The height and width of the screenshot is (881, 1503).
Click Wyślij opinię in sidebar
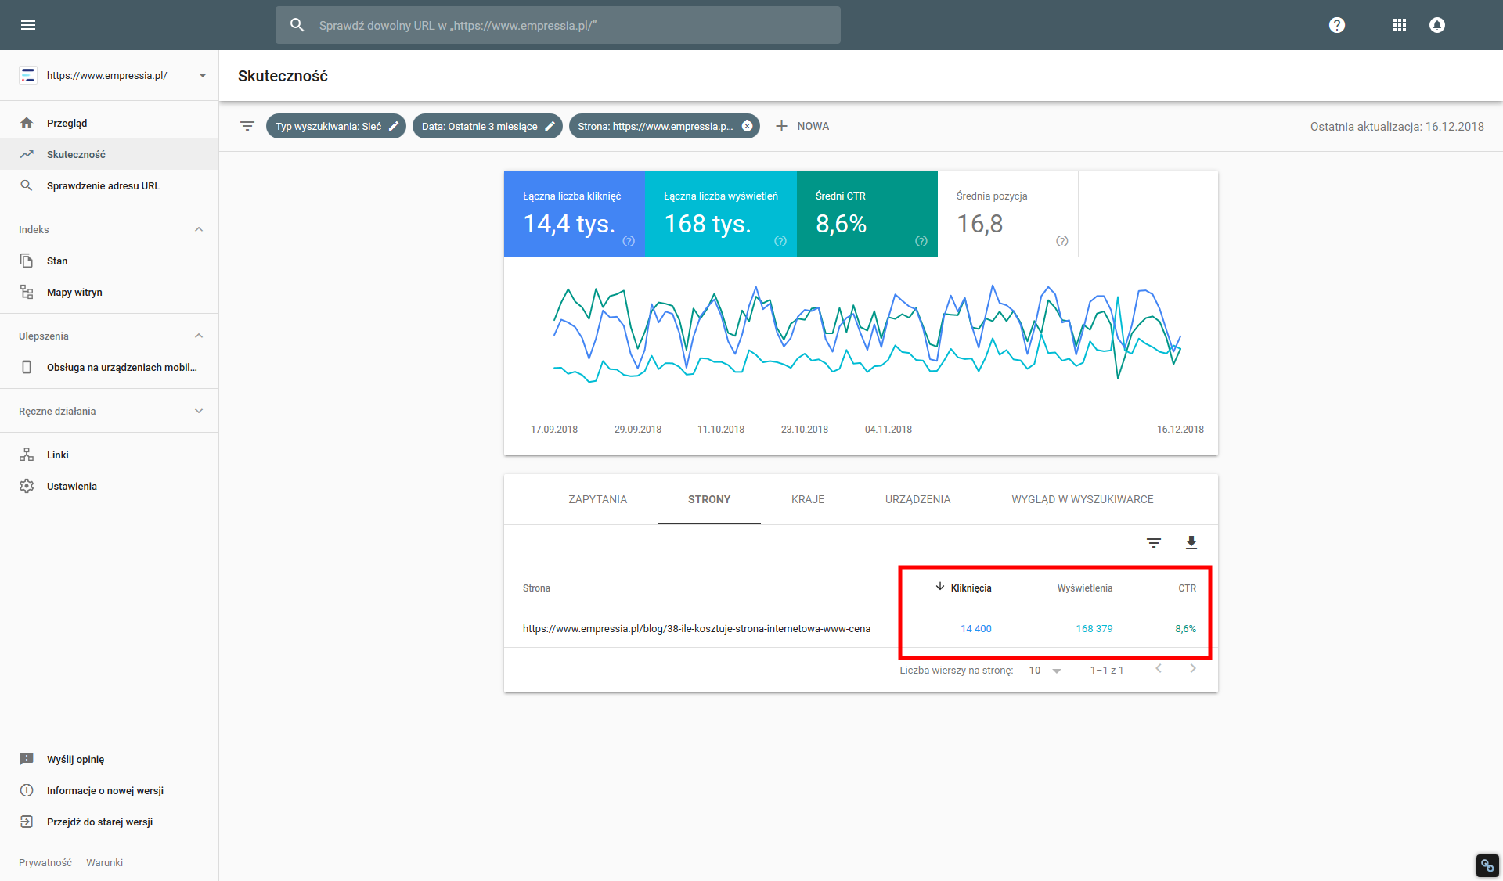point(109,759)
